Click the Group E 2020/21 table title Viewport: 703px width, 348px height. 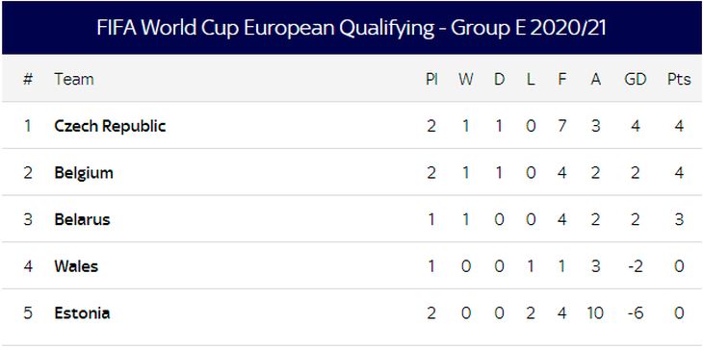click(351, 28)
